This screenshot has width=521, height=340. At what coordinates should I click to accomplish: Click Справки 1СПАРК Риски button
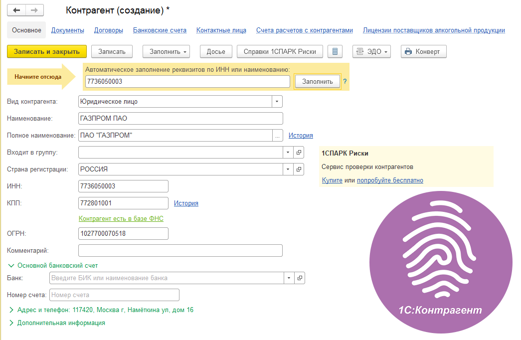pos(280,51)
